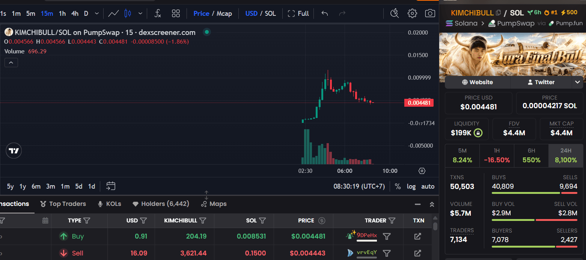
Task: Open the go-to-date calendar icon
Action: (111, 186)
